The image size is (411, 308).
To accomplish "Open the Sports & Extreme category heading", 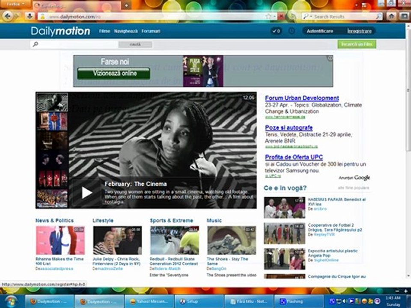I will pyautogui.click(x=171, y=221).
